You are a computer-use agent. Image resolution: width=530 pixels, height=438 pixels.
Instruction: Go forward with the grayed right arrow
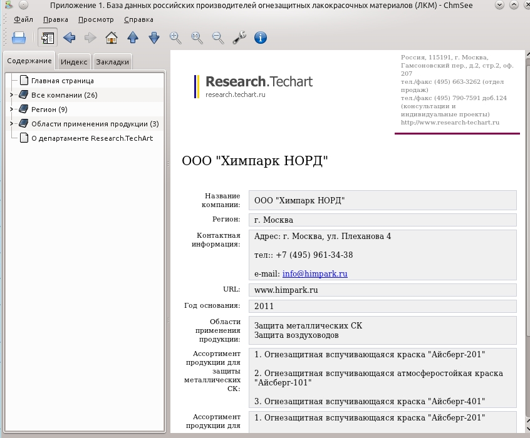(x=90, y=38)
